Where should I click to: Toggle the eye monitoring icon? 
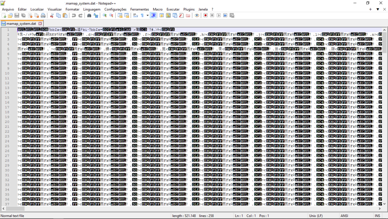pos(197,16)
